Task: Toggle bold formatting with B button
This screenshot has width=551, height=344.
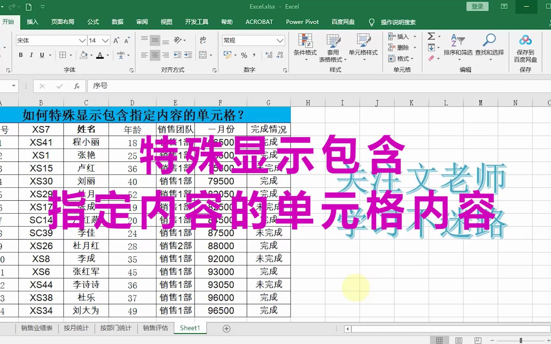Action: tap(20, 55)
